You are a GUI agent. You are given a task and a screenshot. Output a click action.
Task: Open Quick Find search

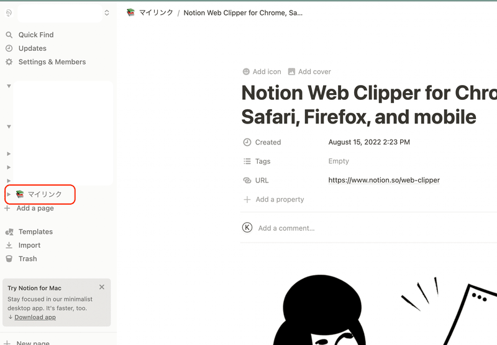[x=36, y=35]
